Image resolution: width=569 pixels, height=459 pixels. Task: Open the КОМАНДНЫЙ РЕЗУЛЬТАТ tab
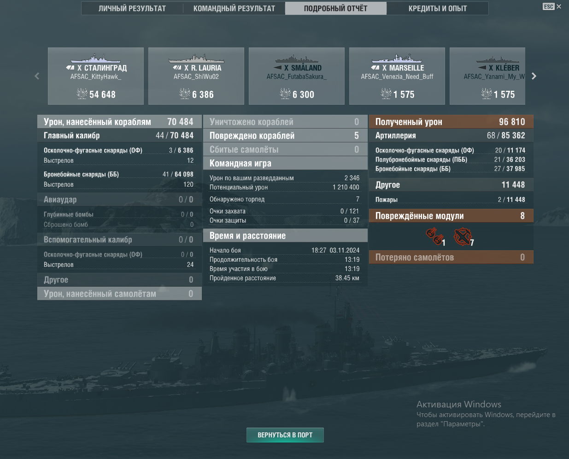coord(234,8)
